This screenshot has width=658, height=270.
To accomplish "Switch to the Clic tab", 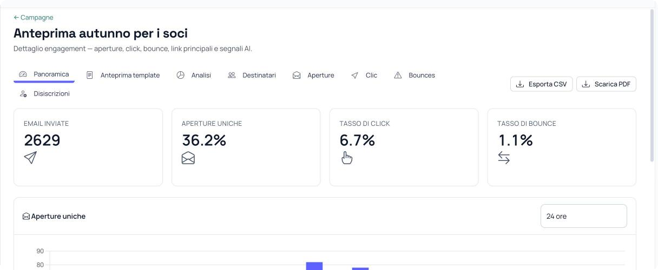I will pyautogui.click(x=364, y=76).
